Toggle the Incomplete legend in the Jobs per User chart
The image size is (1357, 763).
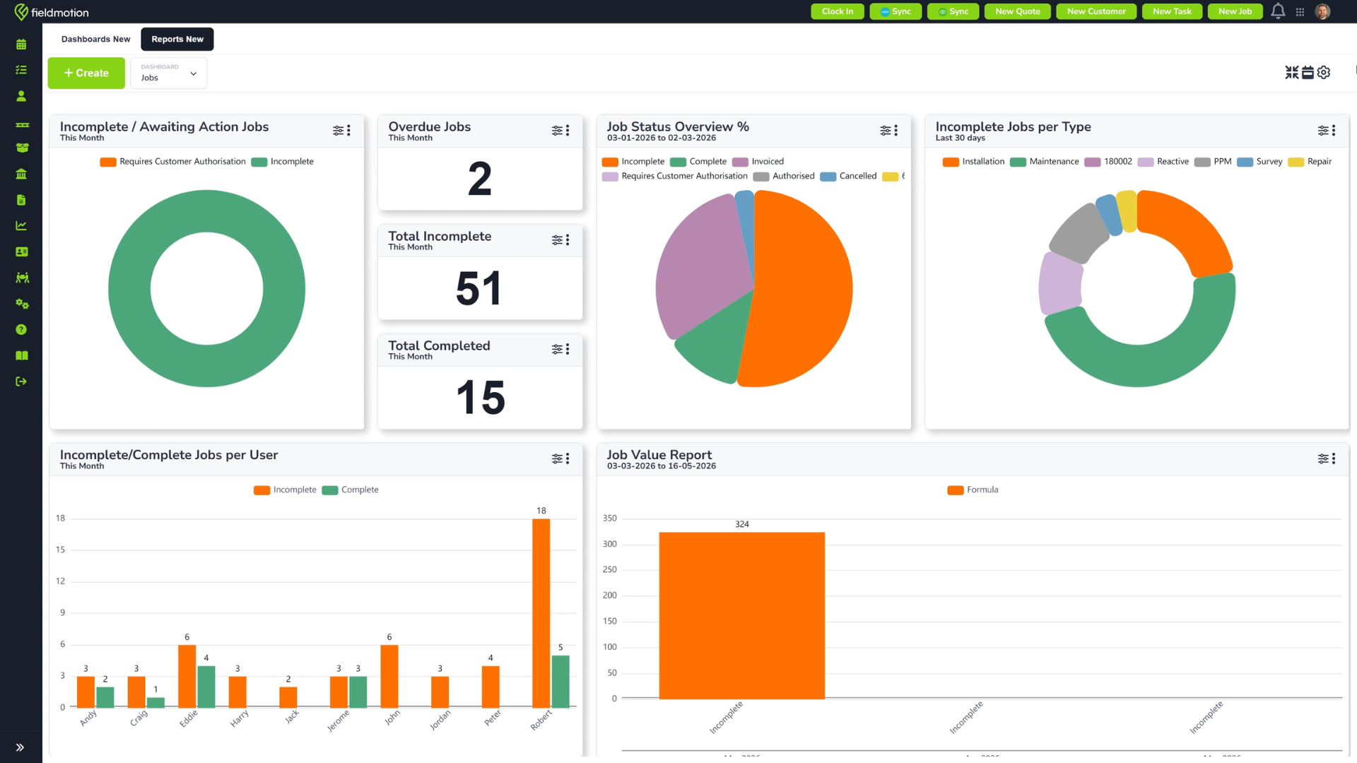coord(285,490)
